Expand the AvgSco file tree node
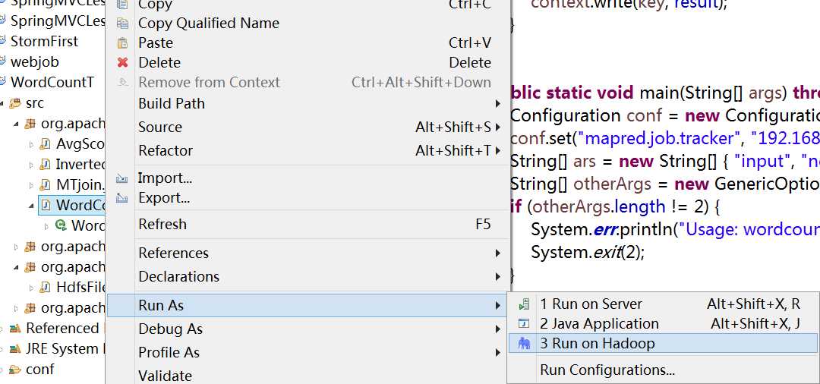 [31, 144]
